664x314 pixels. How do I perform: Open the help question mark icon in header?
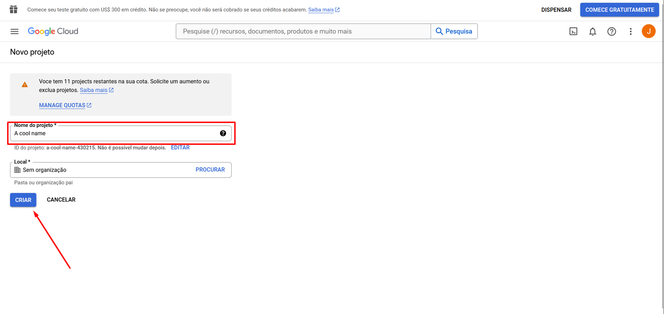(x=612, y=32)
